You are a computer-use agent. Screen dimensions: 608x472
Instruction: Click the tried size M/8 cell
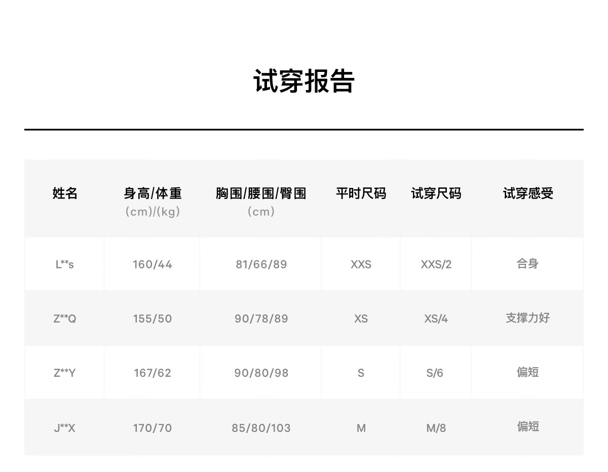click(436, 428)
